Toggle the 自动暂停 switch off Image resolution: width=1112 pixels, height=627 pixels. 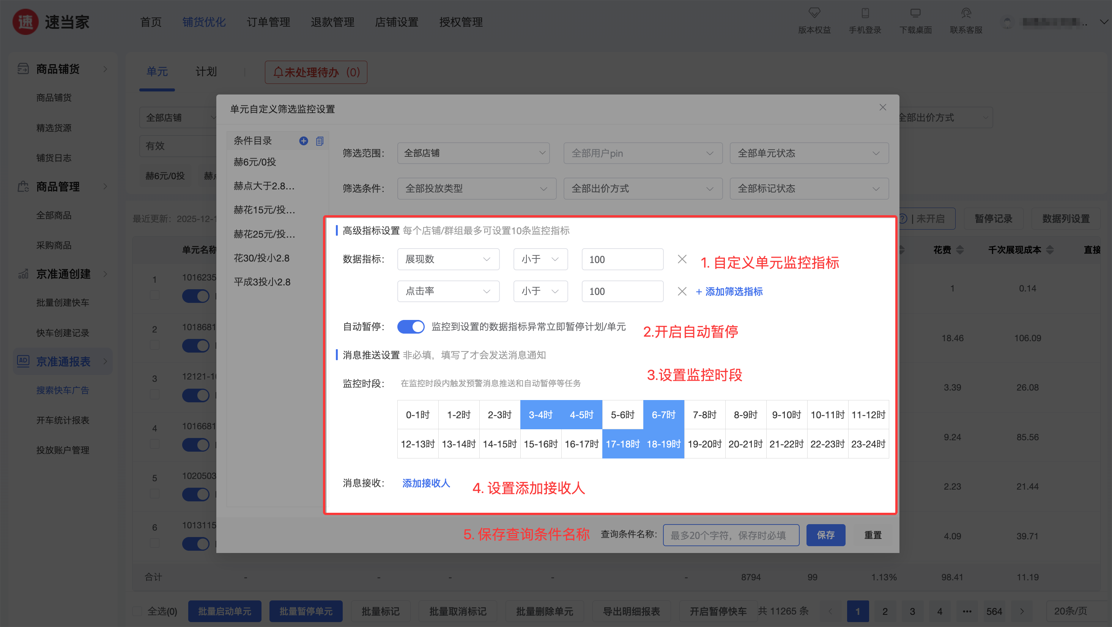pos(411,326)
